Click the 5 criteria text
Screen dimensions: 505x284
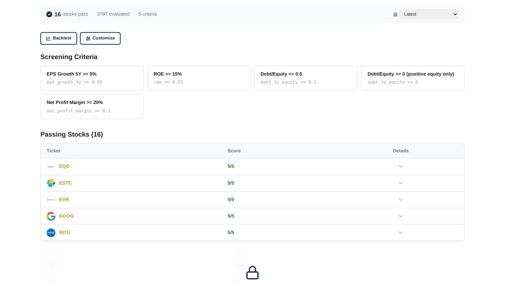(x=147, y=14)
